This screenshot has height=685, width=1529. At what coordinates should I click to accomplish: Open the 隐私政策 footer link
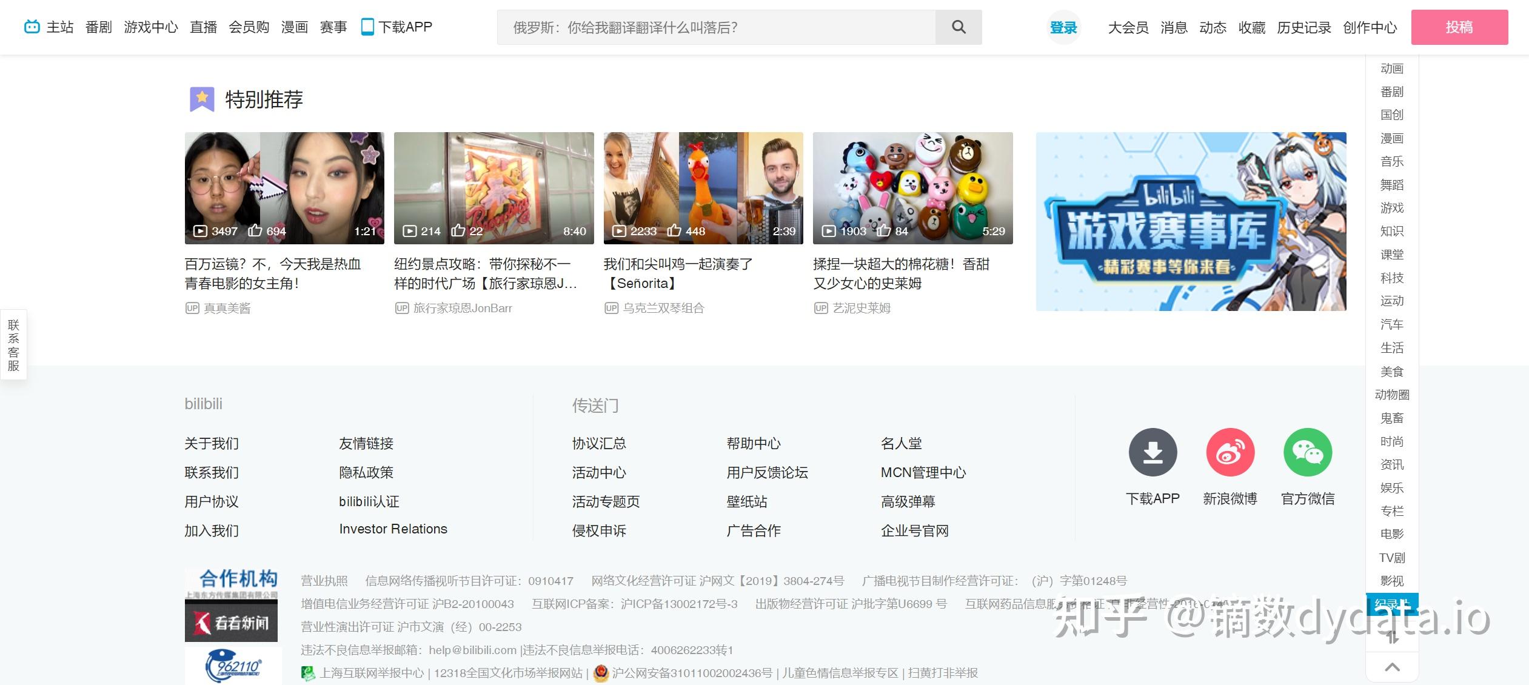click(366, 472)
